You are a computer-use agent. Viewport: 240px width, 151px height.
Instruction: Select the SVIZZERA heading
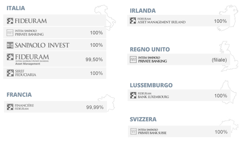point(143,119)
